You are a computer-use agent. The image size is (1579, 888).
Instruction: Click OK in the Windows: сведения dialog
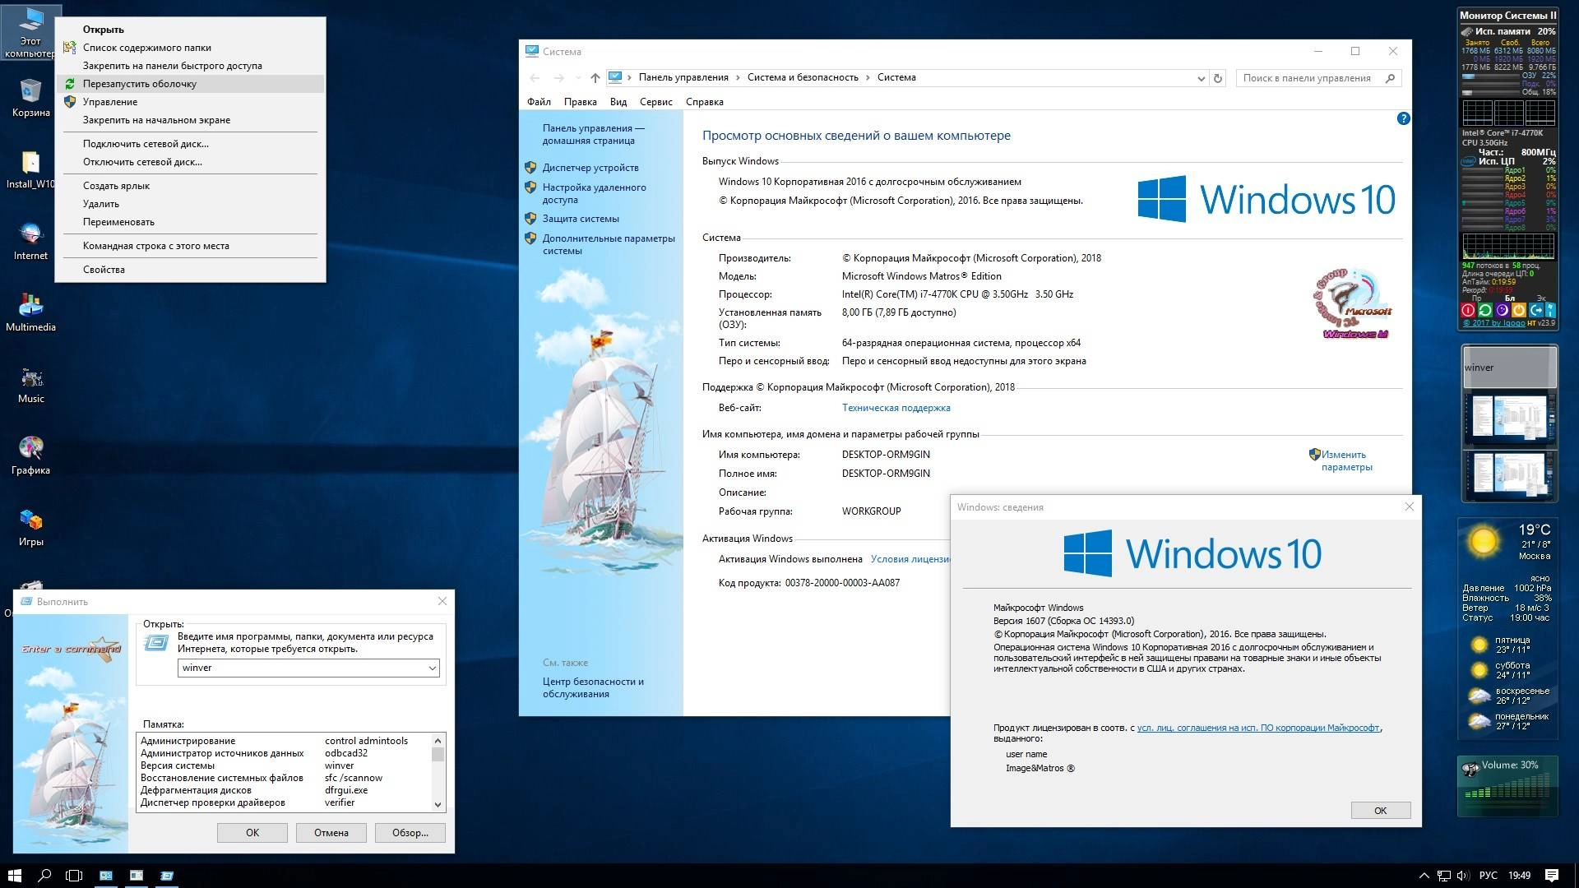click(1381, 811)
